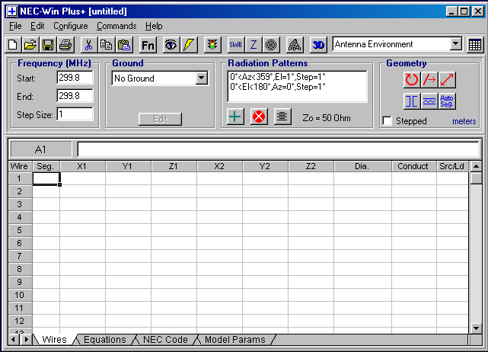Click the Z impedance icon
The height and width of the screenshot is (352, 488).
254,45
